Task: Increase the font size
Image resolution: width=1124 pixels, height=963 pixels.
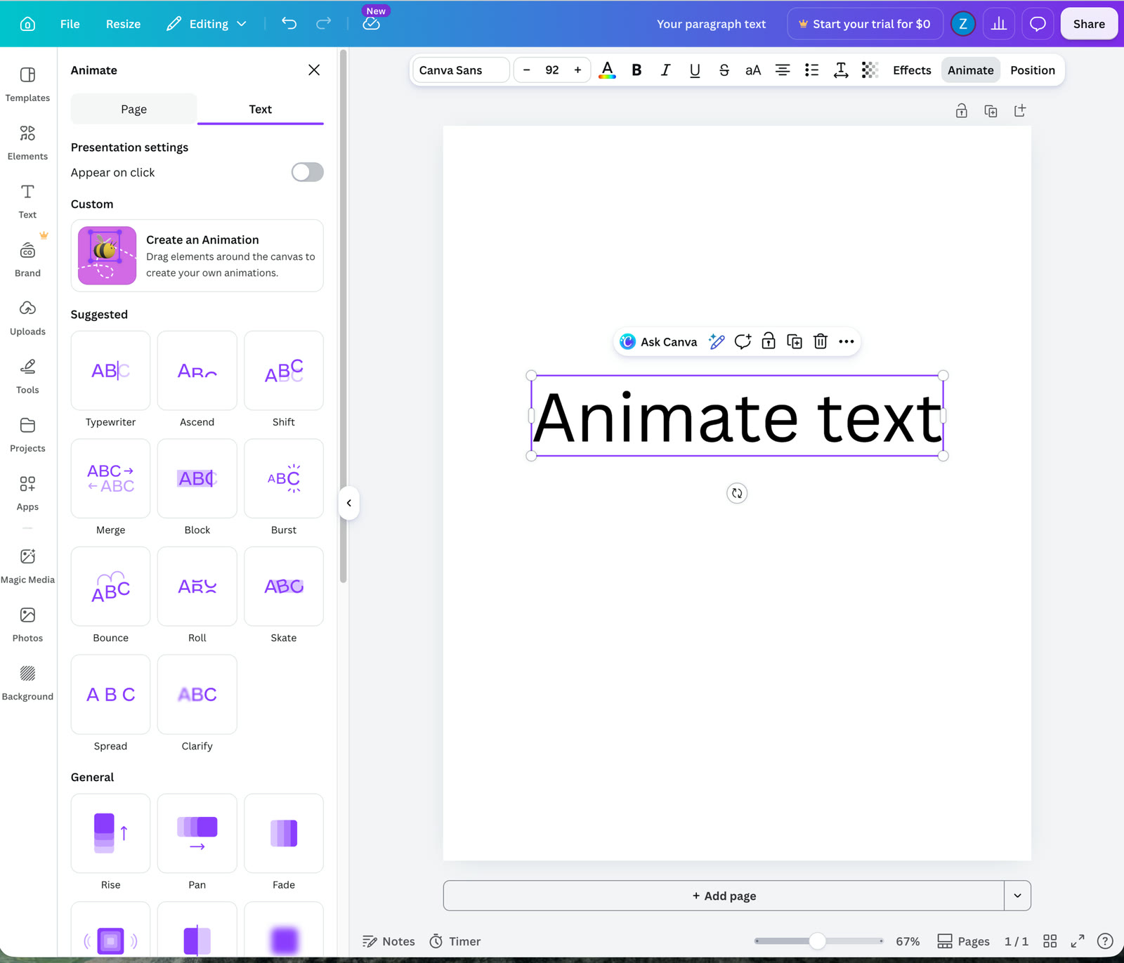Action: [x=577, y=70]
